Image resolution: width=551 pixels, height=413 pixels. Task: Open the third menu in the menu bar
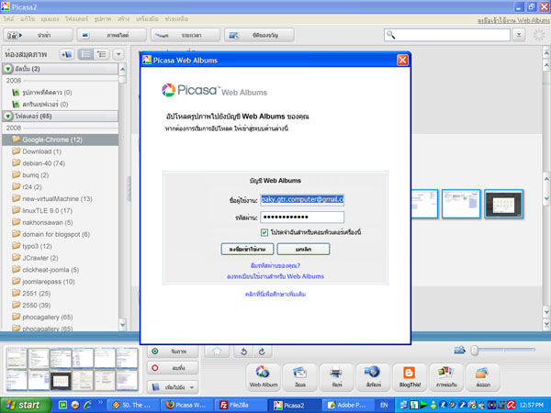click(x=50, y=19)
